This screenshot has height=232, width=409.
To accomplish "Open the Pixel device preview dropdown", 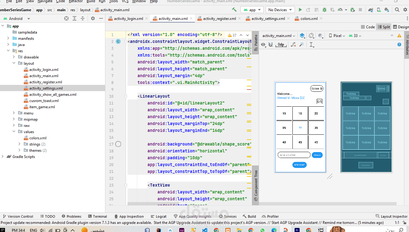I will pyautogui.click(x=337, y=36).
